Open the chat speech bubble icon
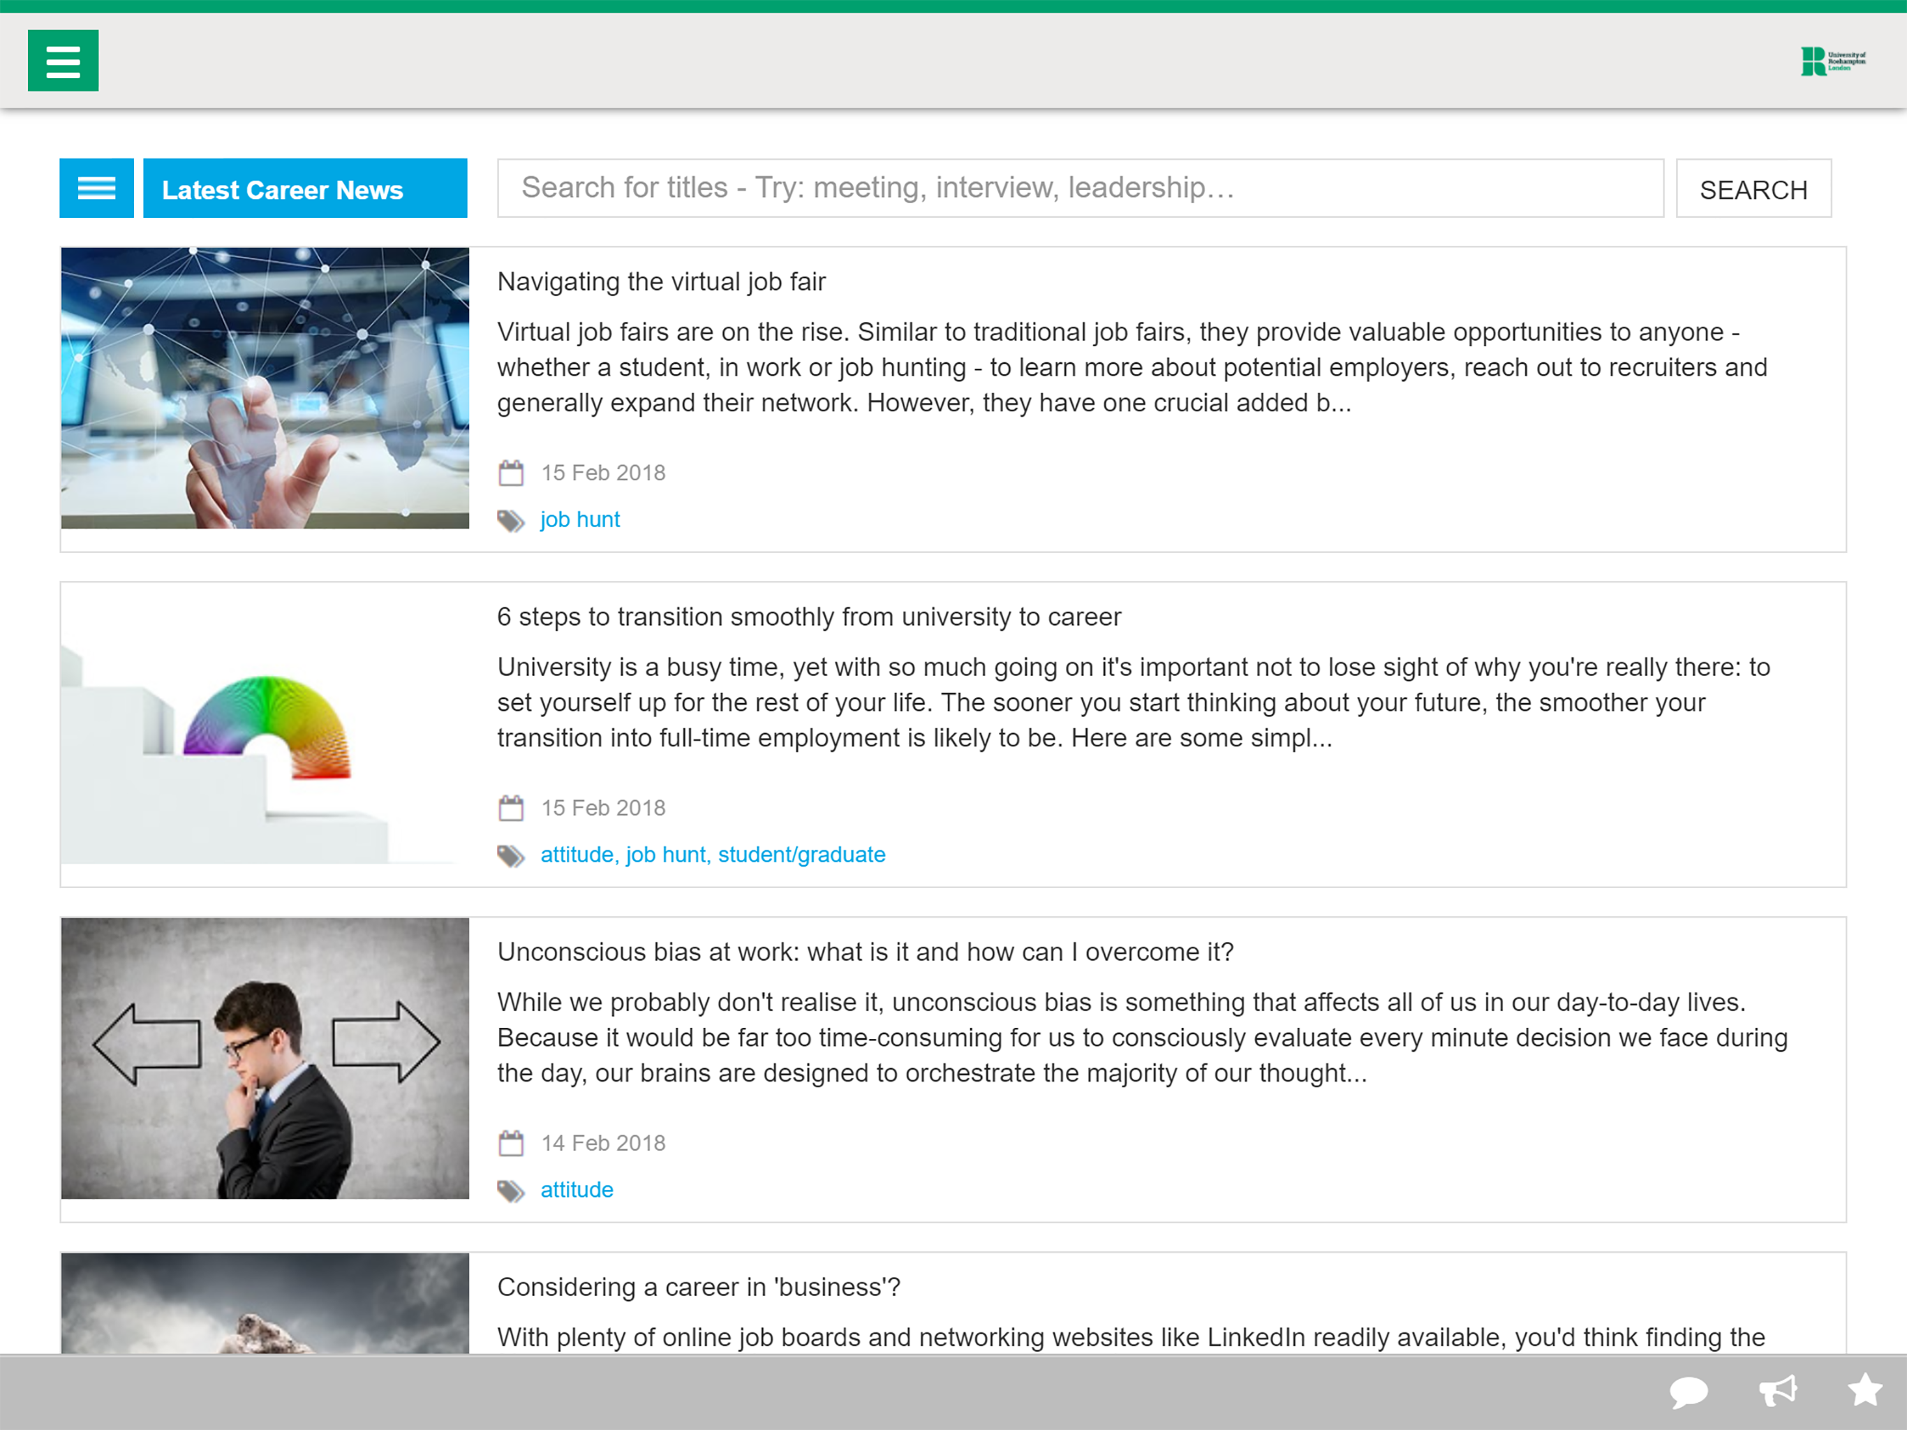The image size is (1907, 1430). point(1688,1392)
